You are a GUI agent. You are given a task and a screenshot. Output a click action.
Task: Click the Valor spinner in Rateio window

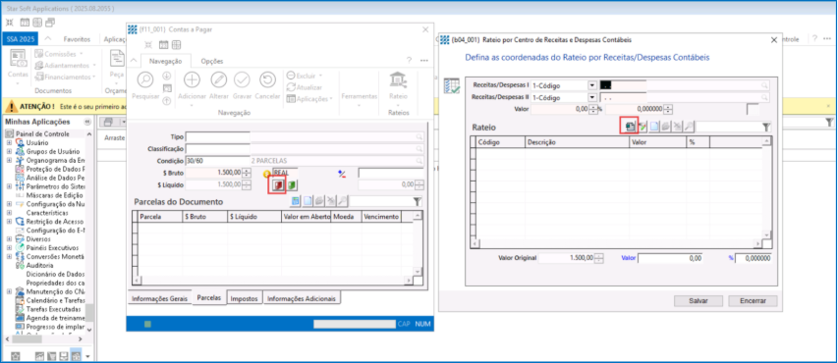pos(592,109)
